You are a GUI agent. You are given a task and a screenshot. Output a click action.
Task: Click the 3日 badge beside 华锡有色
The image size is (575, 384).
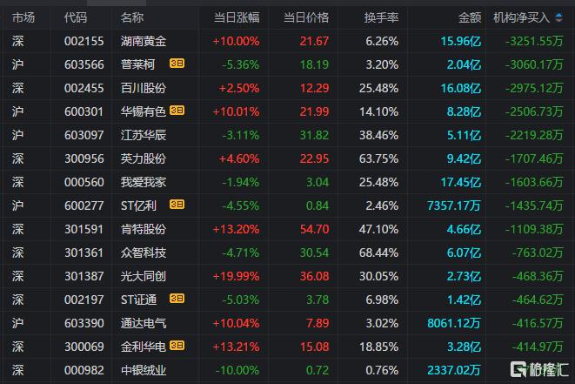point(177,111)
